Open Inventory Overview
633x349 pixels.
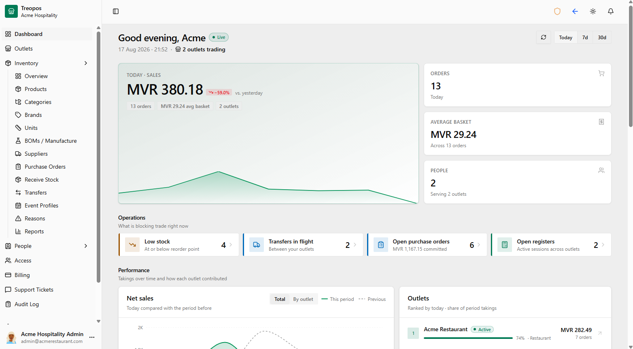(x=52, y=76)
